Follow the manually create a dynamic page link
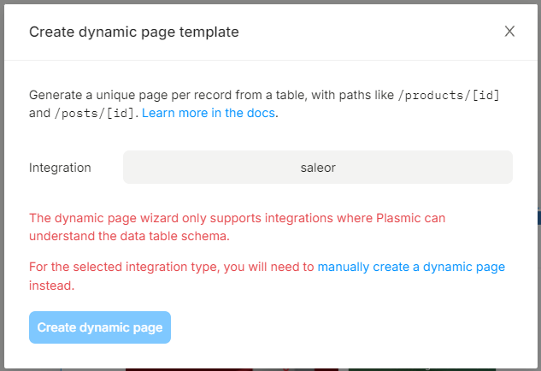541x371 pixels. click(411, 267)
